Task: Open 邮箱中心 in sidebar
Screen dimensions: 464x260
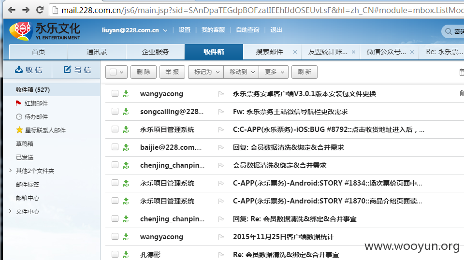Action: click(28, 198)
